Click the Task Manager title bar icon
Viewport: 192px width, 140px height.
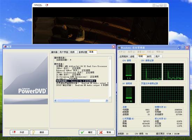tap(119, 48)
